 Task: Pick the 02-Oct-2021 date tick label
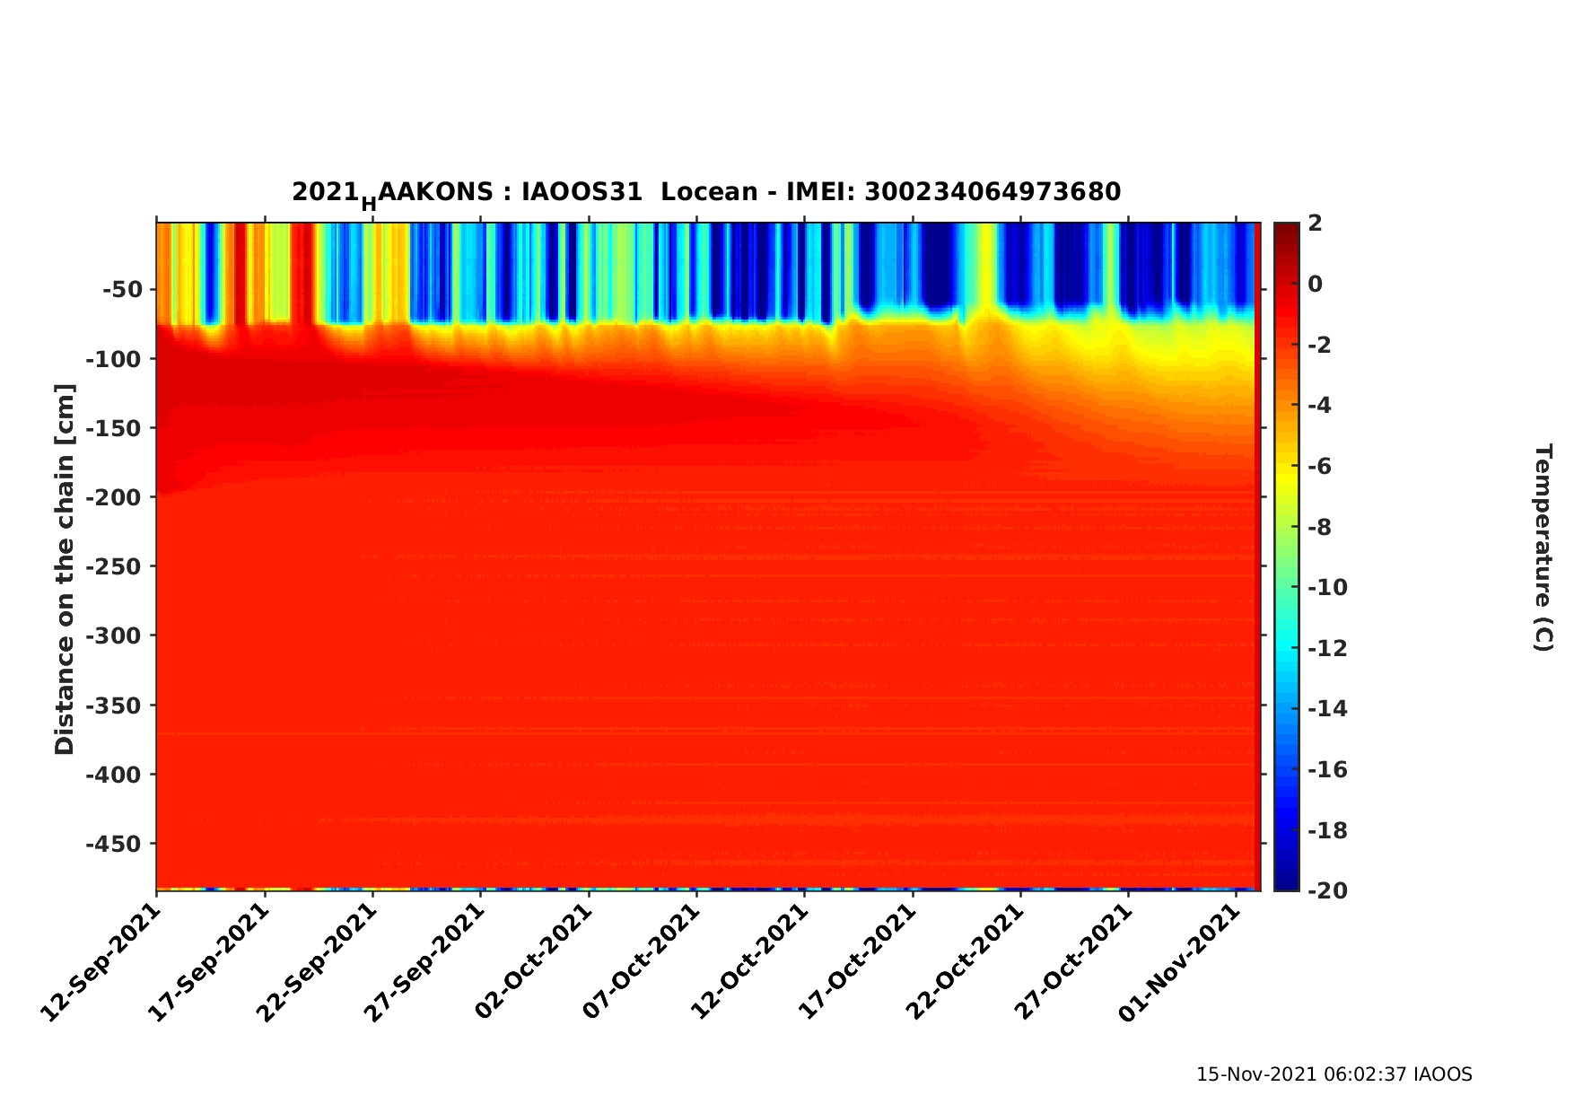pos(533,961)
